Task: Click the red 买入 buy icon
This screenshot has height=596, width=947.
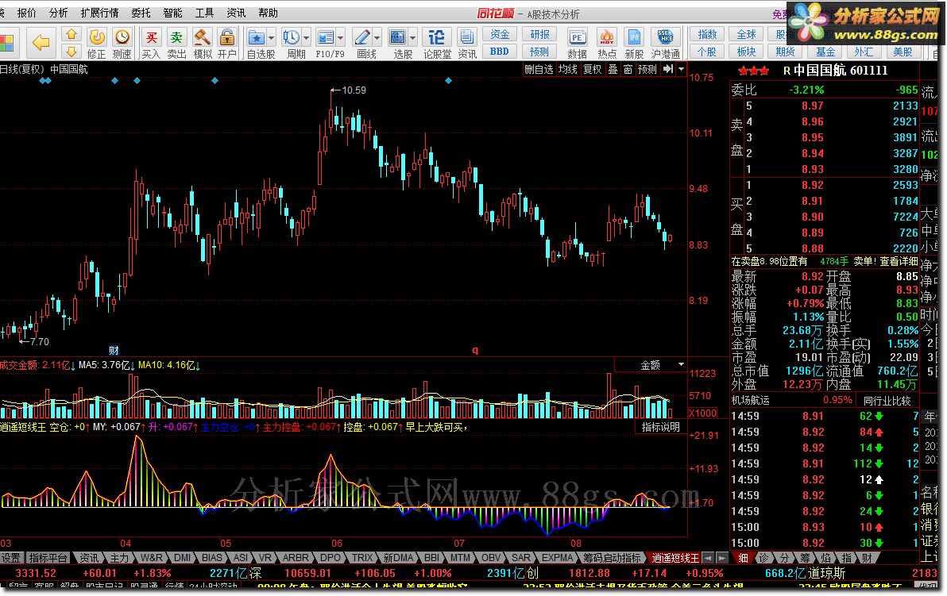Action: tap(151, 44)
